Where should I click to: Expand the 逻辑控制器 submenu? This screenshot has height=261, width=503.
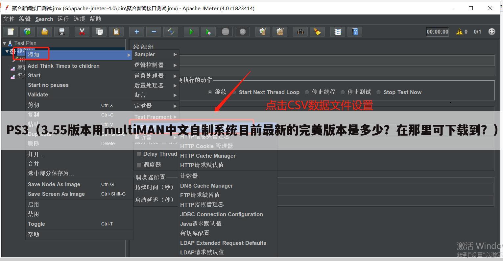pos(156,65)
